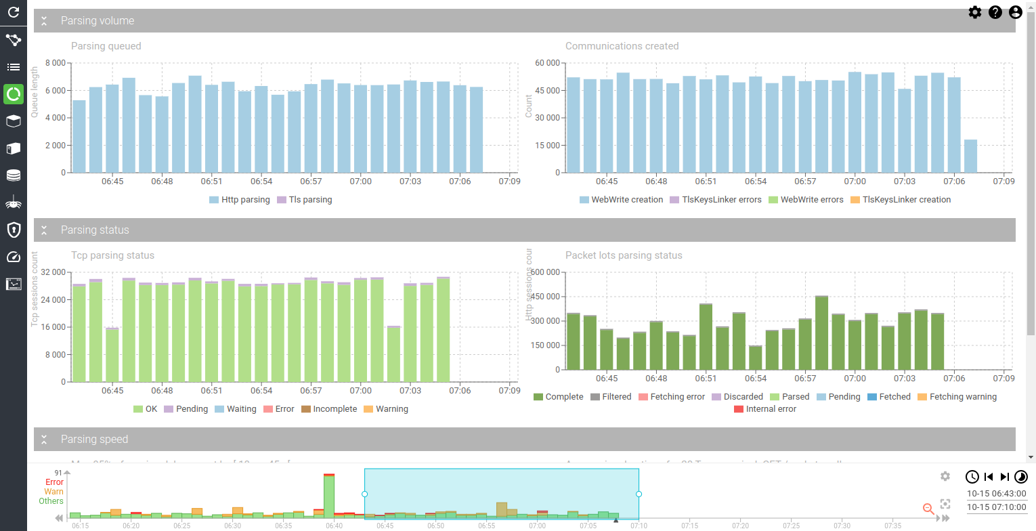Toggle the Tcp status Warning legend series
Image resolution: width=1036 pixels, height=531 pixels.
click(x=386, y=409)
